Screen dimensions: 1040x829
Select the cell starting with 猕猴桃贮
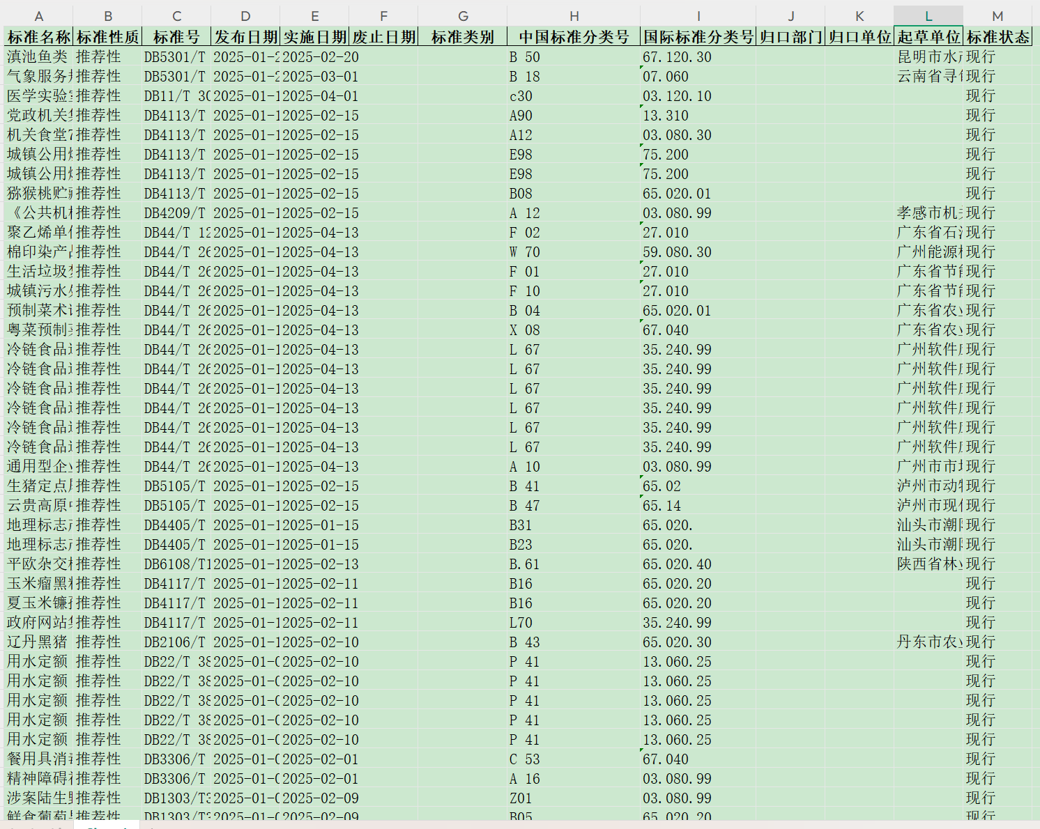click(38, 193)
